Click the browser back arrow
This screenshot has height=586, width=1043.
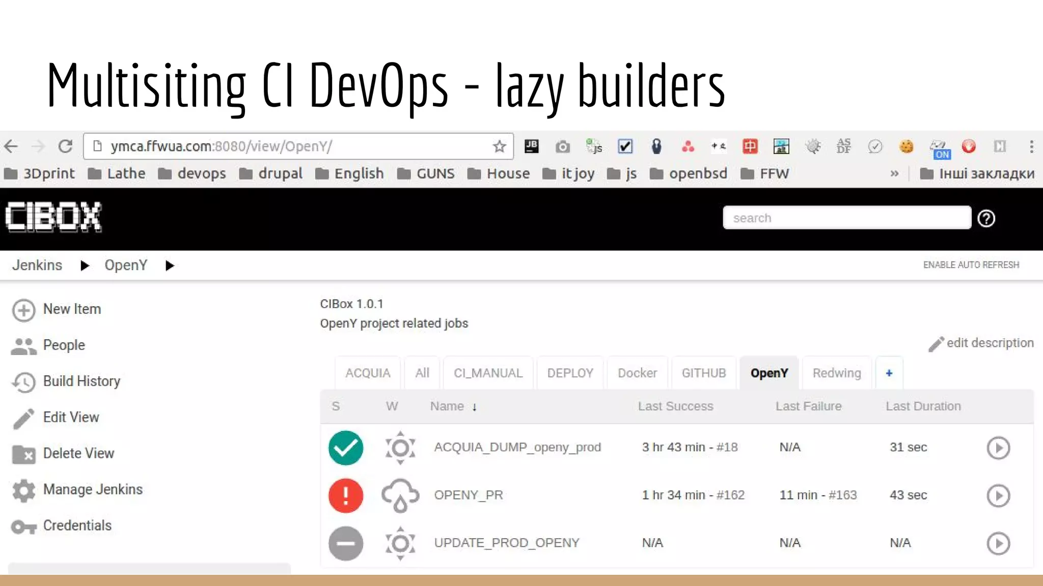click(11, 146)
